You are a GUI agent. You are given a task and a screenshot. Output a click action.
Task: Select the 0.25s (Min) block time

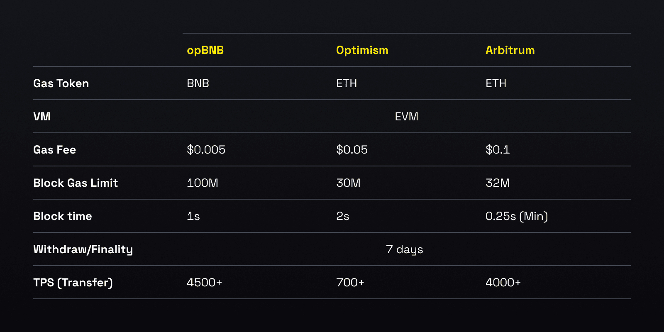[x=517, y=216]
